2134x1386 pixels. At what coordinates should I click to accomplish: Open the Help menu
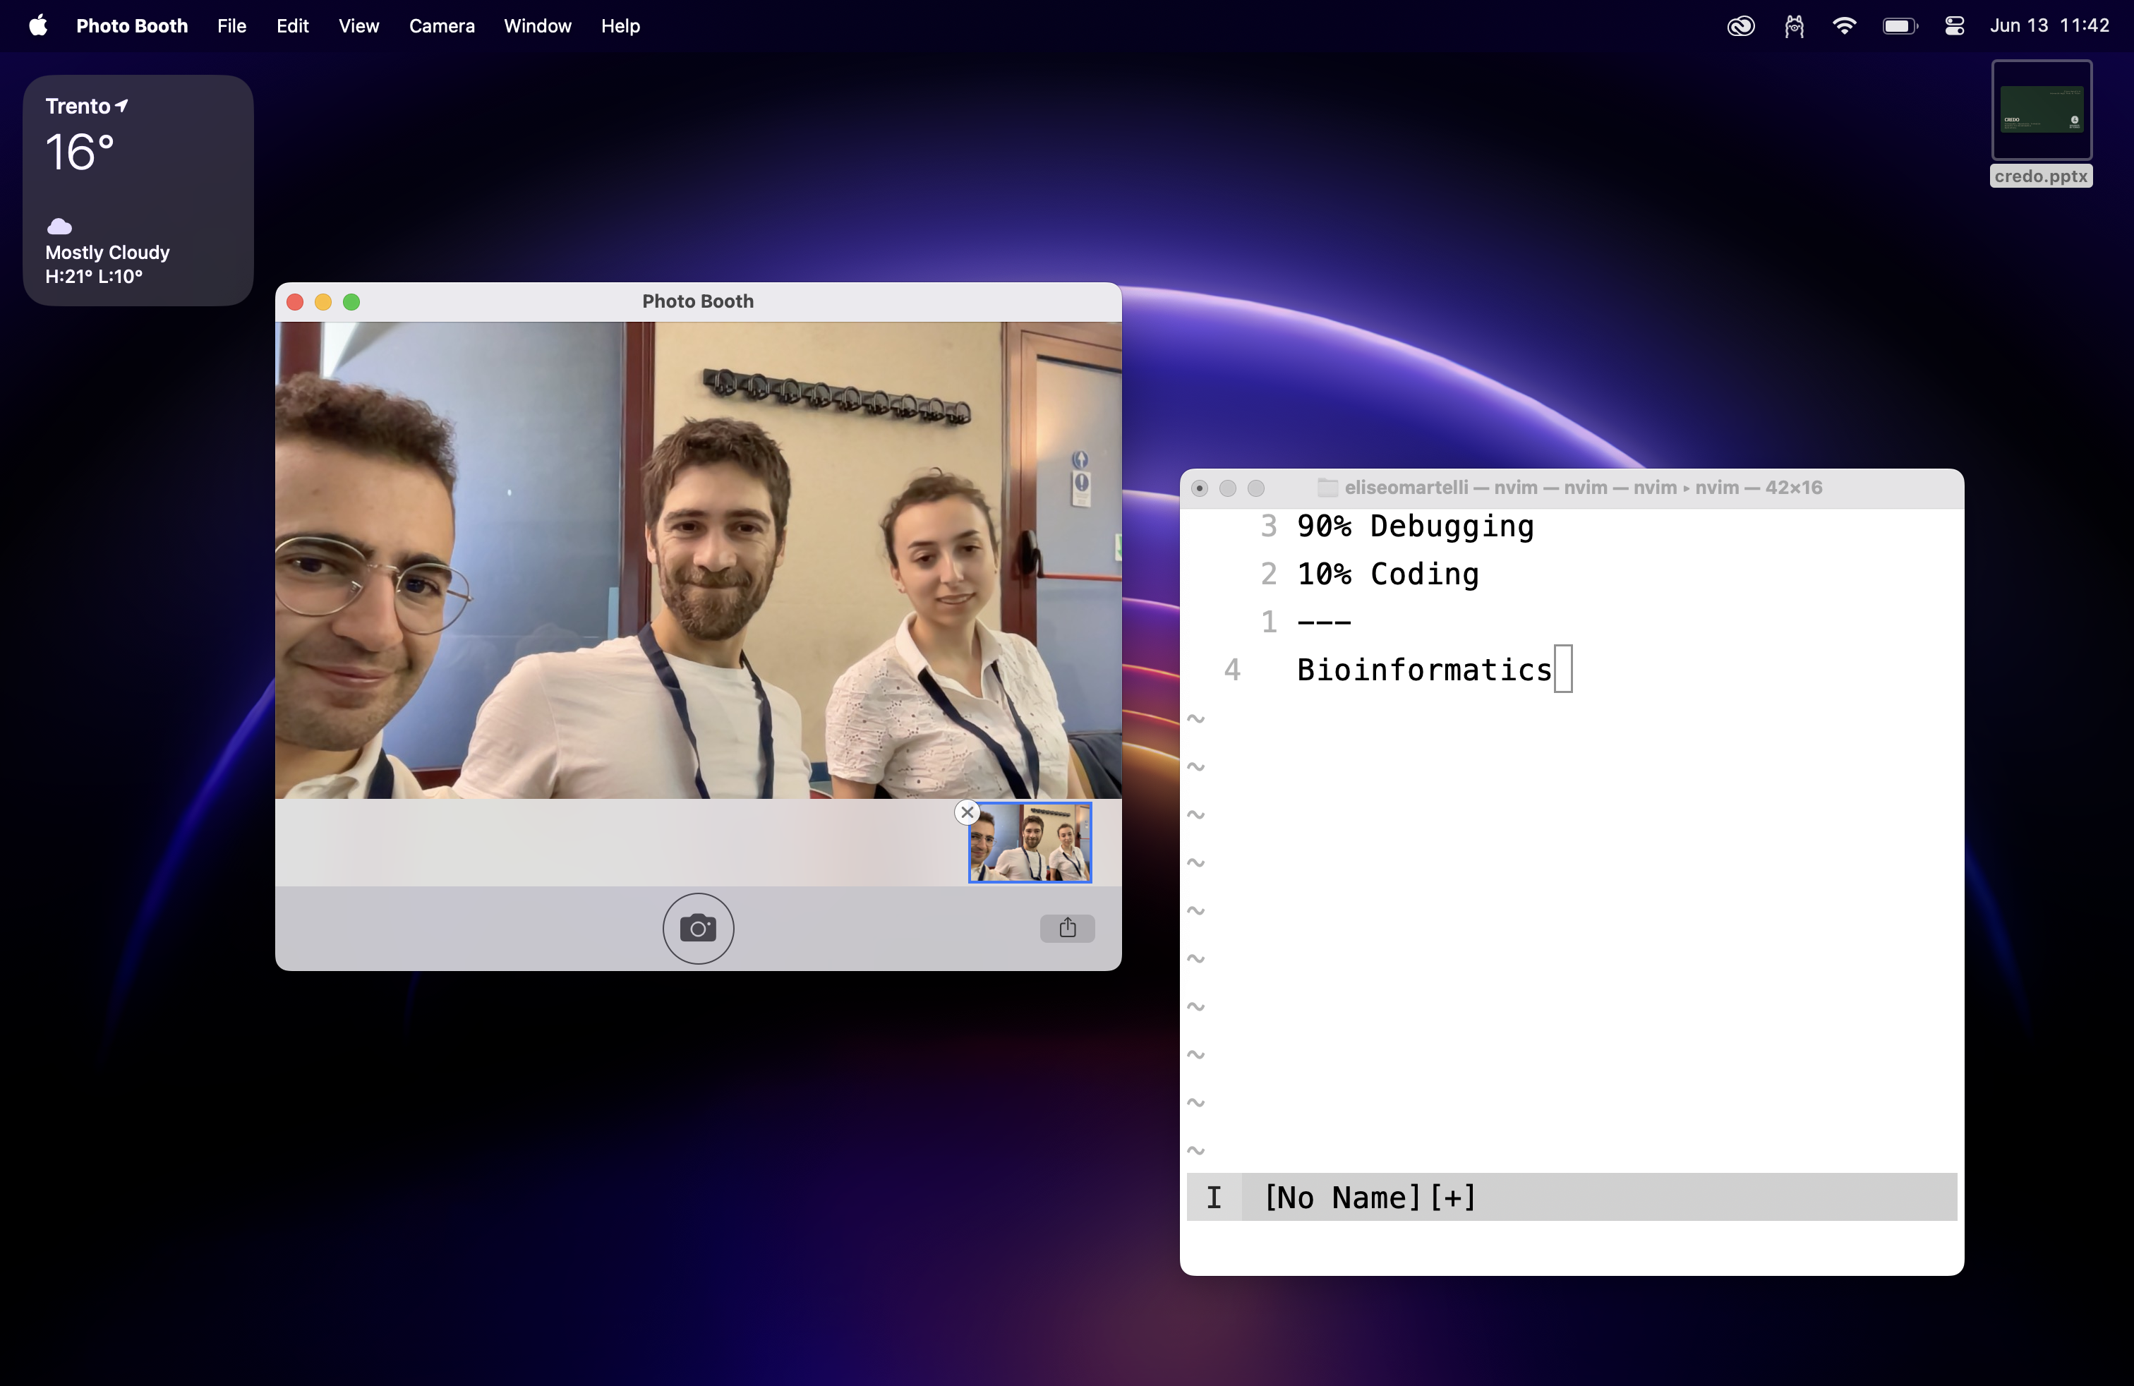coord(620,25)
